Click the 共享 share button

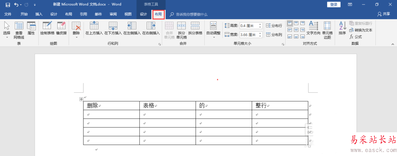[384, 14]
